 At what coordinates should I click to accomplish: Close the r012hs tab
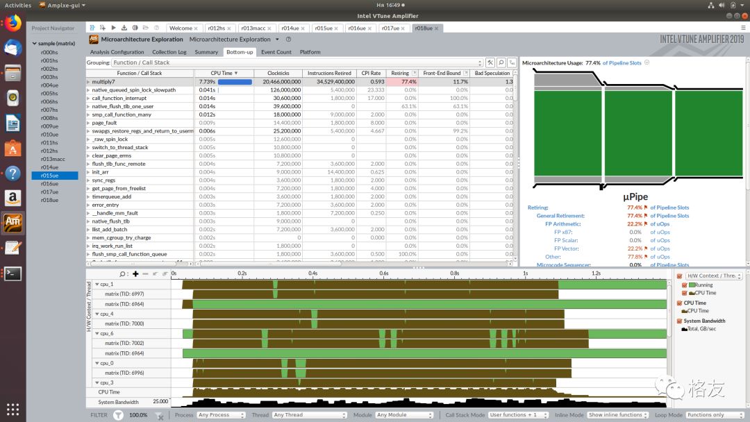[x=229, y=28]
